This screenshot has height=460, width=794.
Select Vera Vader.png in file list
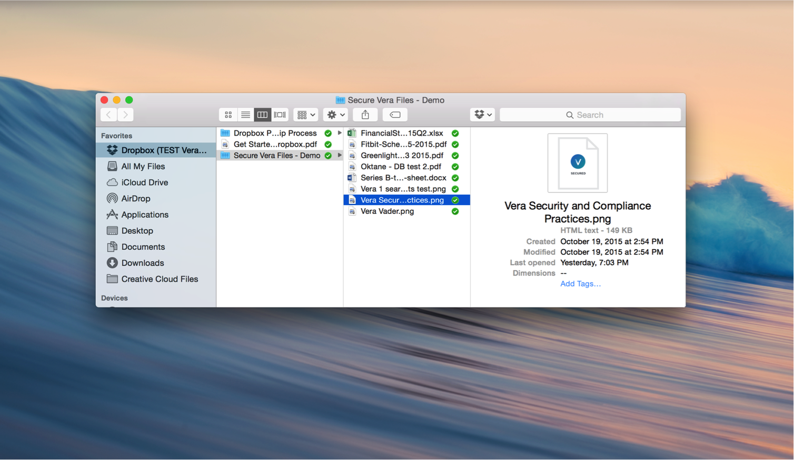[387, 211]
